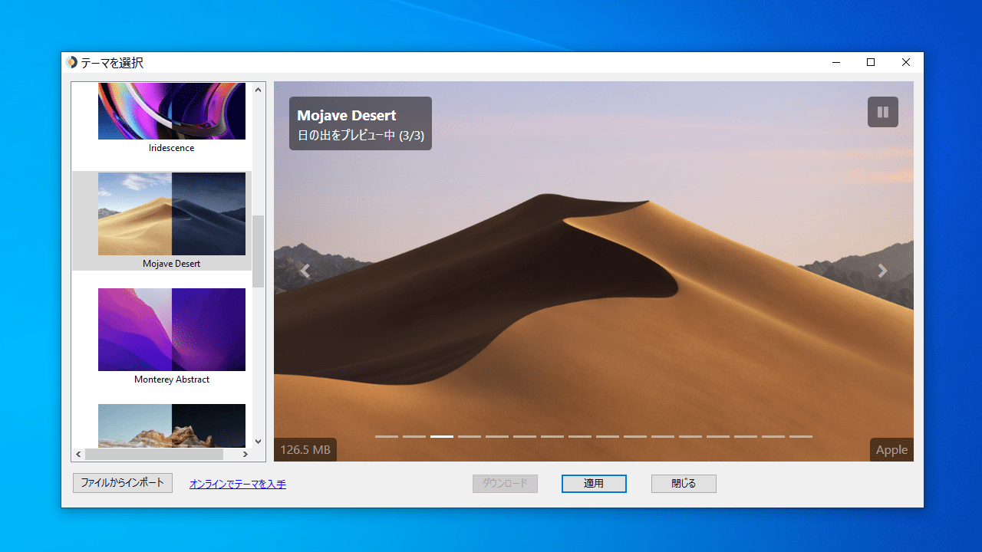This screenshot has height=552, width=982.
Task: Click the 日の出をプレビュー中 (3/3) label
Action: pyautogui.click(x=361, y=136)
